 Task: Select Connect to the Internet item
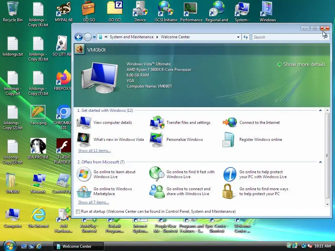click(251, 123)
